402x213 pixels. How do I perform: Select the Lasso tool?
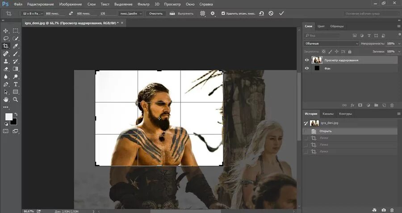pos(6,38)
